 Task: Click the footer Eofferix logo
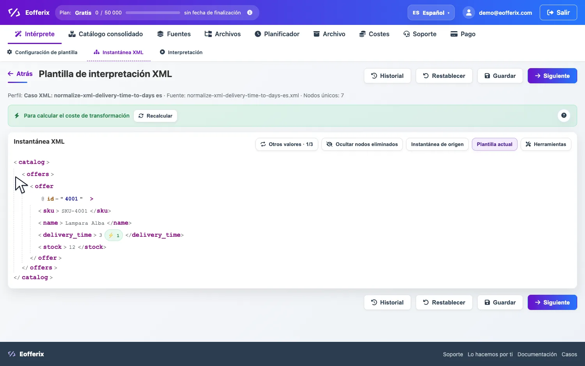coord(26,354)
